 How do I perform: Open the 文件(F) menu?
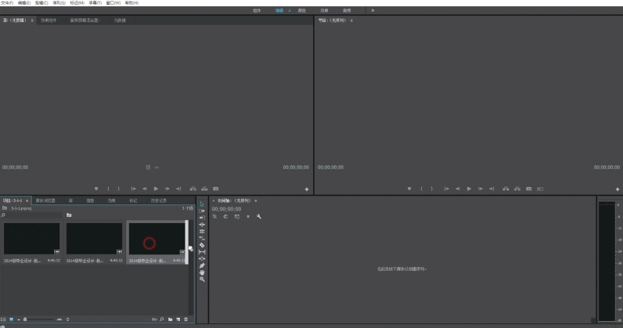point(7,3)
